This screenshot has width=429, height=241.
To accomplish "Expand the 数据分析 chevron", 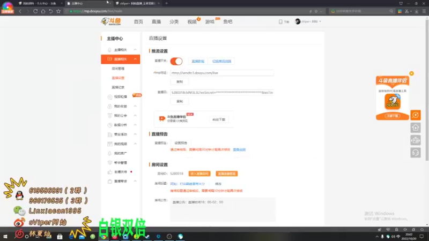I will click(135, 125).
